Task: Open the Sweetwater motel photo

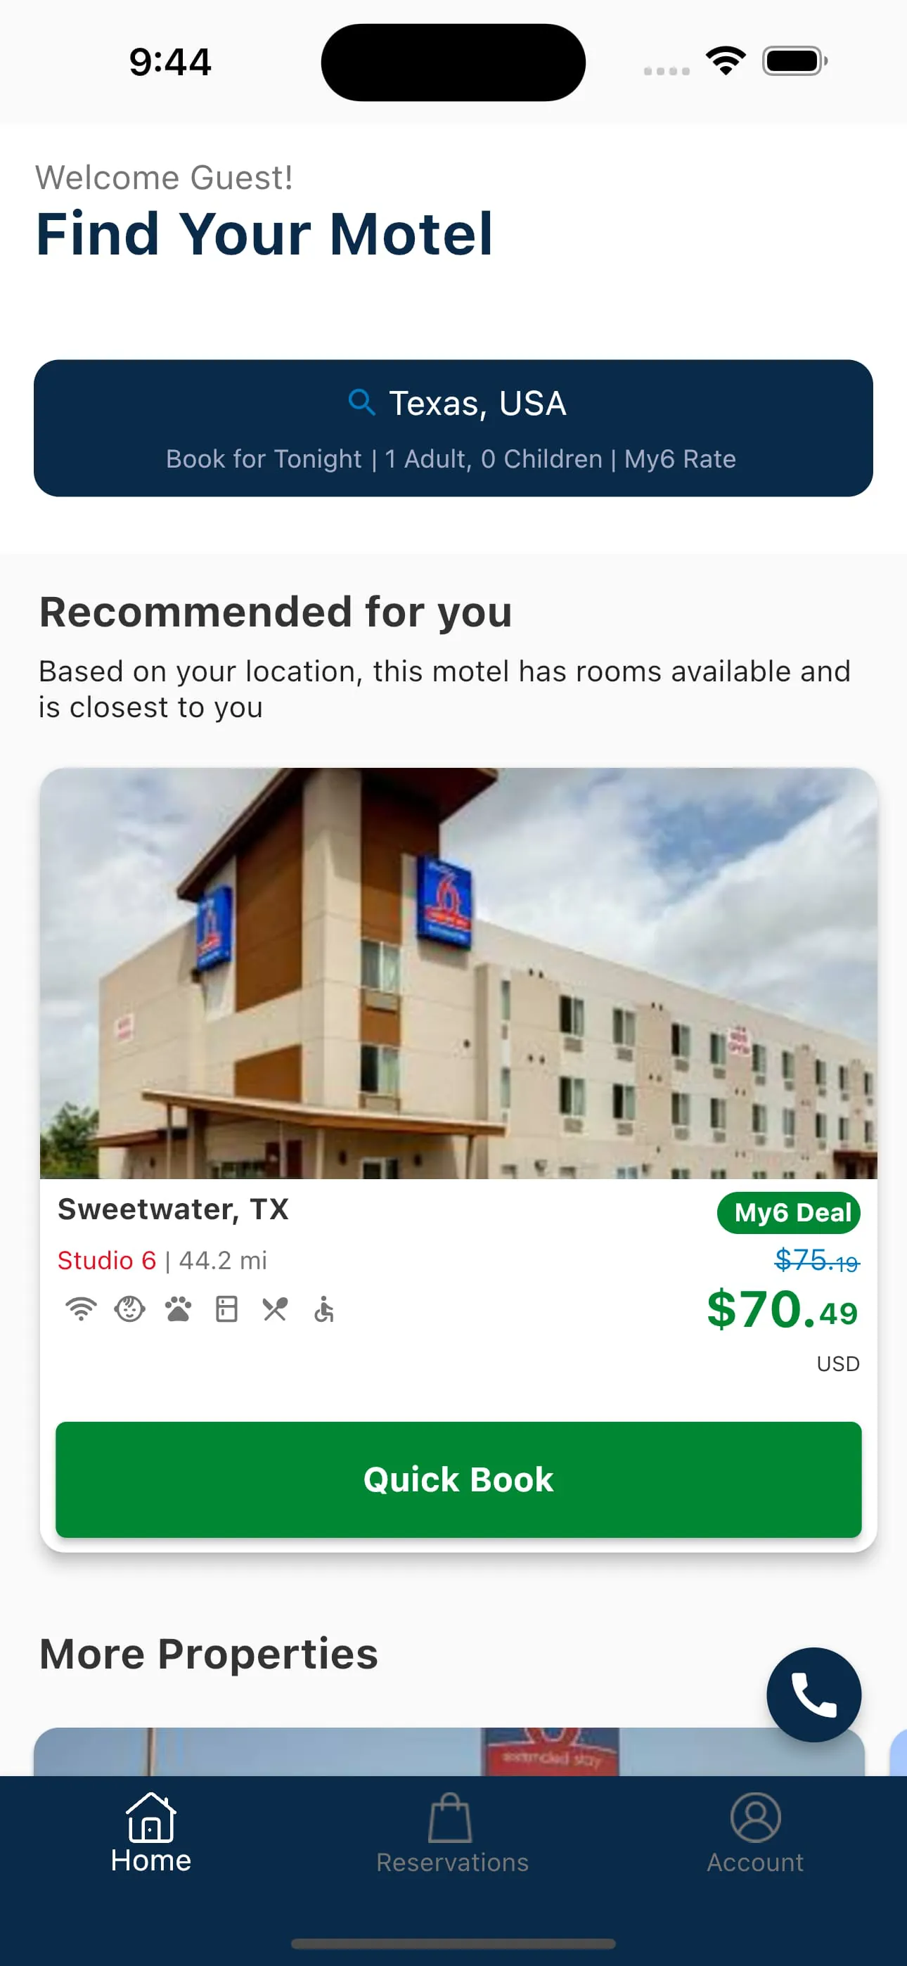Action: coord(458,973)
